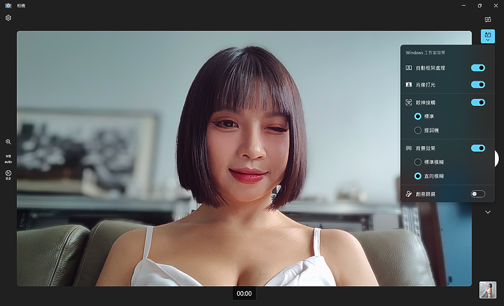
Task: Select the 提詞機 radio option
Action: (x=417, y=130)
